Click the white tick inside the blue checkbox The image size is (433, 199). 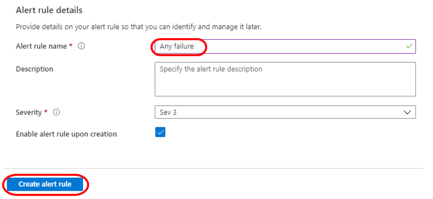pos(160,132)
